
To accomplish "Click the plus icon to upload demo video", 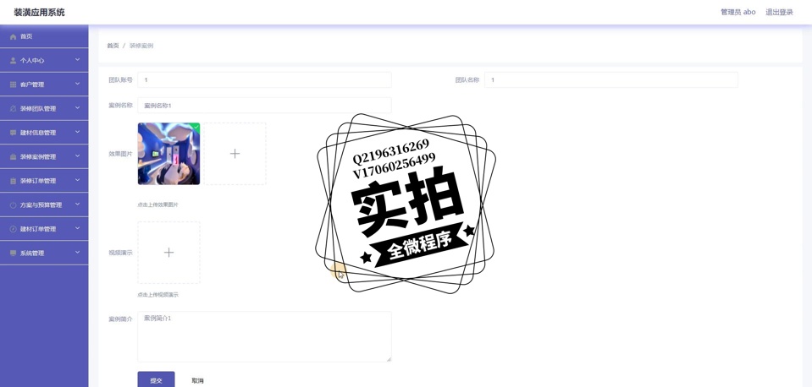I will pos(168,252).
